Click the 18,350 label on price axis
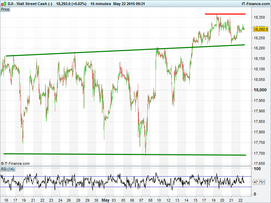271x203 pixels. coord(259,17)
